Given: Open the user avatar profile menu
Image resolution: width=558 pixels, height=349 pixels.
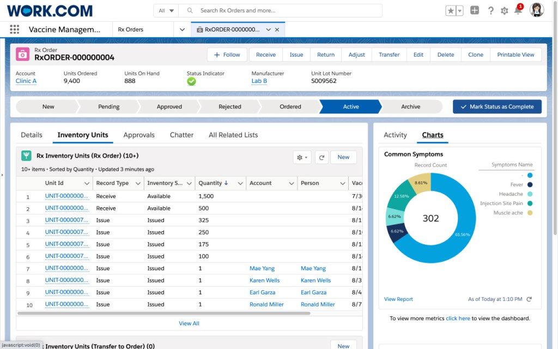Looking at the screenshot, I should coord(537,10).
